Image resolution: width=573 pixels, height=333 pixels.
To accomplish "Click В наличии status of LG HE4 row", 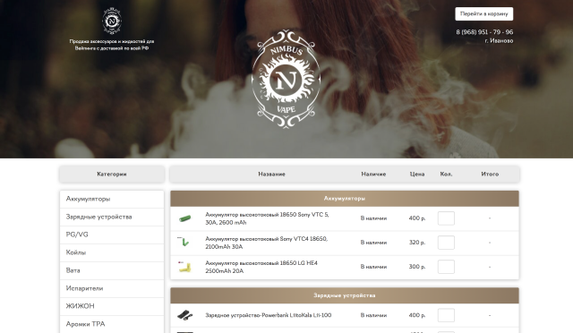I will tap(373, 267).
